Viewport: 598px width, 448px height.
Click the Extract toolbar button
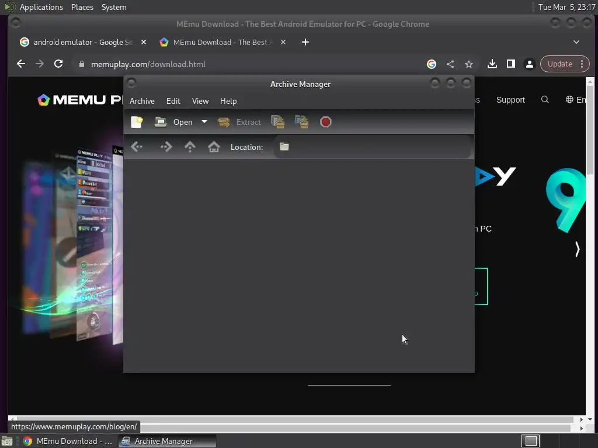coord(239,122)
